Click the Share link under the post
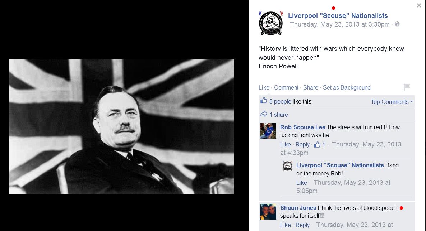 click(x=311, y=87)
